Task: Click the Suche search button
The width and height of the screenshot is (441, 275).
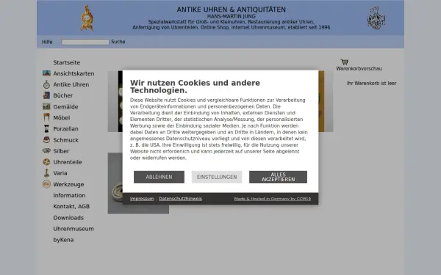Action: tap(118, 42)
